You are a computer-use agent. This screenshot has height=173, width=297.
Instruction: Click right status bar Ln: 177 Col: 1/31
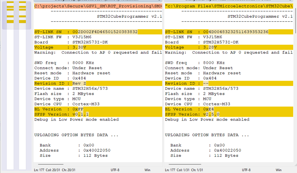[184, 170]
